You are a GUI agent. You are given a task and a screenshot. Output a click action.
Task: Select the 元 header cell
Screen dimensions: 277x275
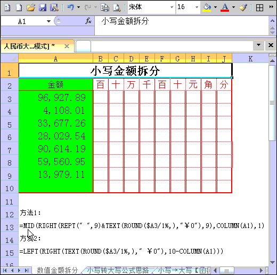(193, 84)
